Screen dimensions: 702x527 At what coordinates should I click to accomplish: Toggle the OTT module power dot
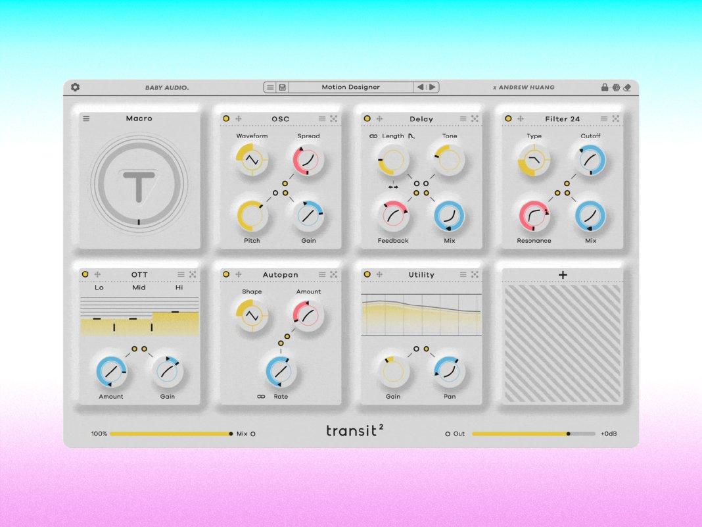point(85,274)
